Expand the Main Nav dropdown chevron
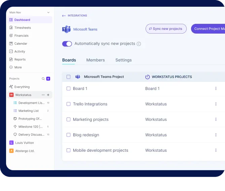 coord(48,12)
